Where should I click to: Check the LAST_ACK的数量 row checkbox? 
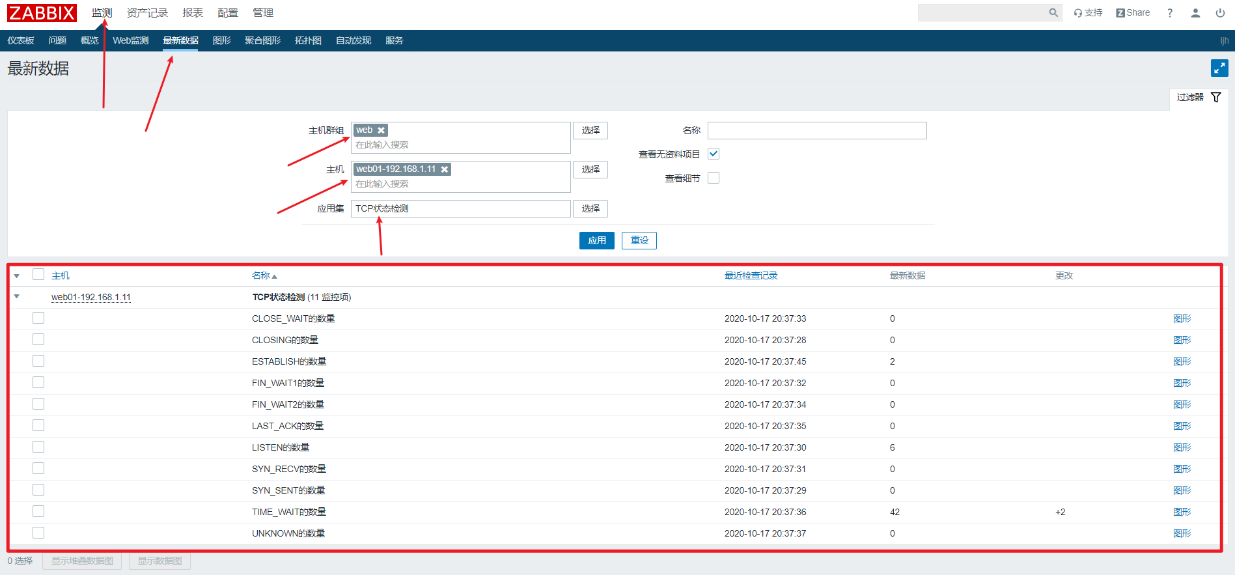[x=38, y=425]
